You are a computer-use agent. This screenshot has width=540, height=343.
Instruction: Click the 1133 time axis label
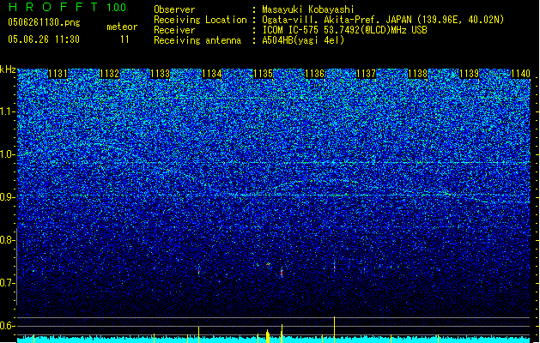161,74
